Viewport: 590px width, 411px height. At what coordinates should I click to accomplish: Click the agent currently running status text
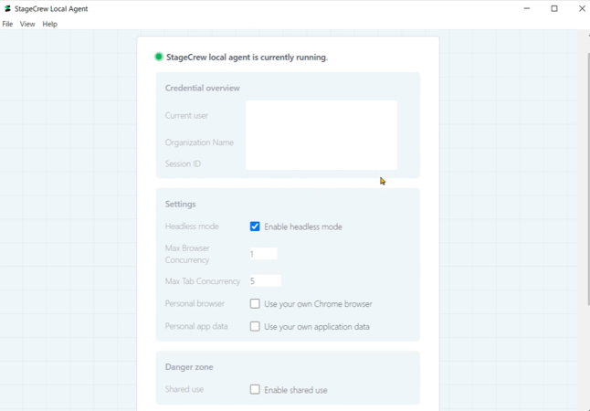[247, 57]
